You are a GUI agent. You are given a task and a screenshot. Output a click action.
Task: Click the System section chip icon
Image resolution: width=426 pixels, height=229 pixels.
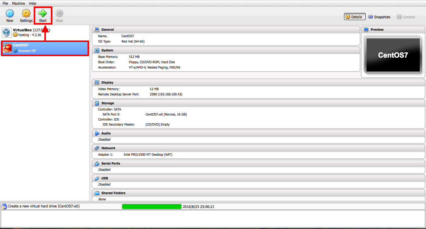[x=97, y=50]
